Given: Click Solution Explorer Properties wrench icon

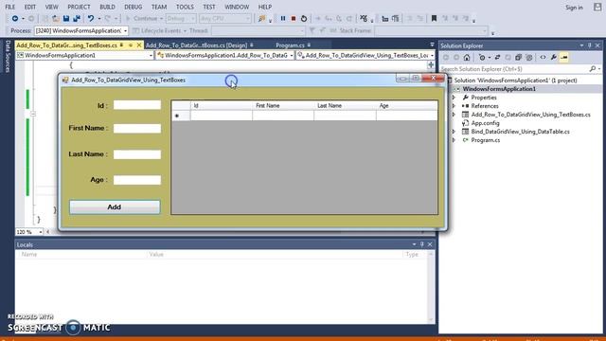Looking at the screenshot, I should [x=553, y=57].
